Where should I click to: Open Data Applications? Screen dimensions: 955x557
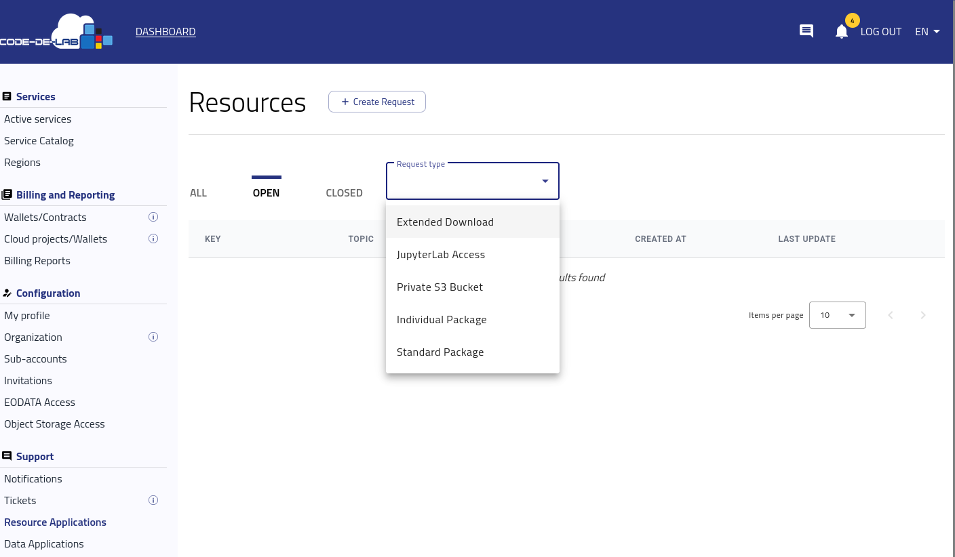pos(44,544)
